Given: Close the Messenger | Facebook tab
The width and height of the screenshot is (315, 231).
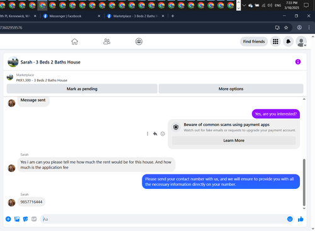Looking at the screenshot, I should [99, 16].
